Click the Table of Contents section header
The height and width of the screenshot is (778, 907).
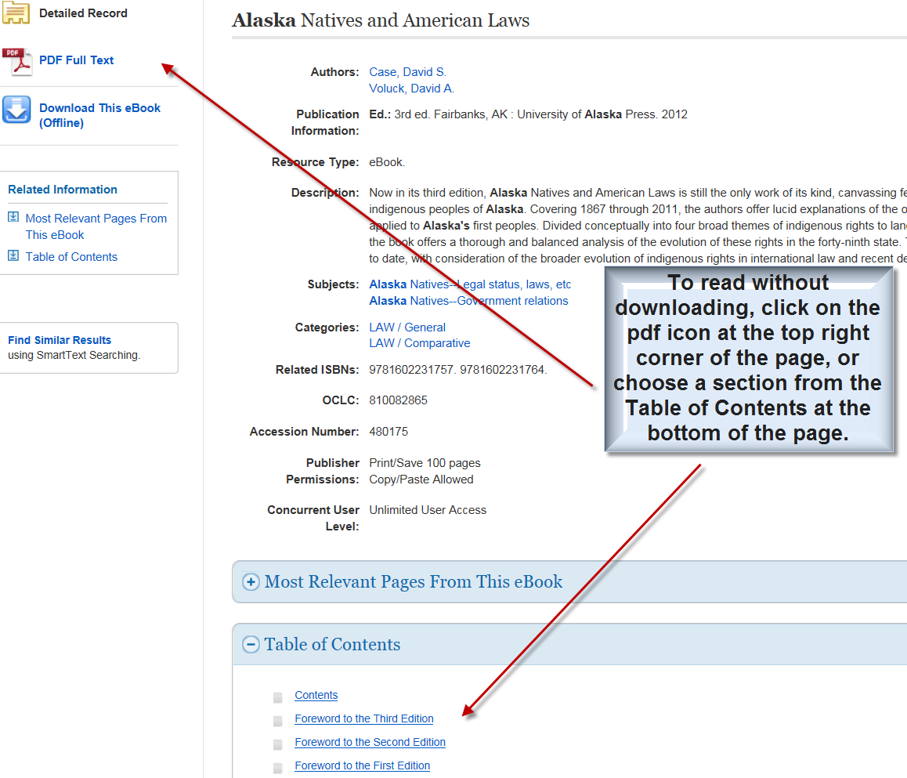(x=332, y=644)
